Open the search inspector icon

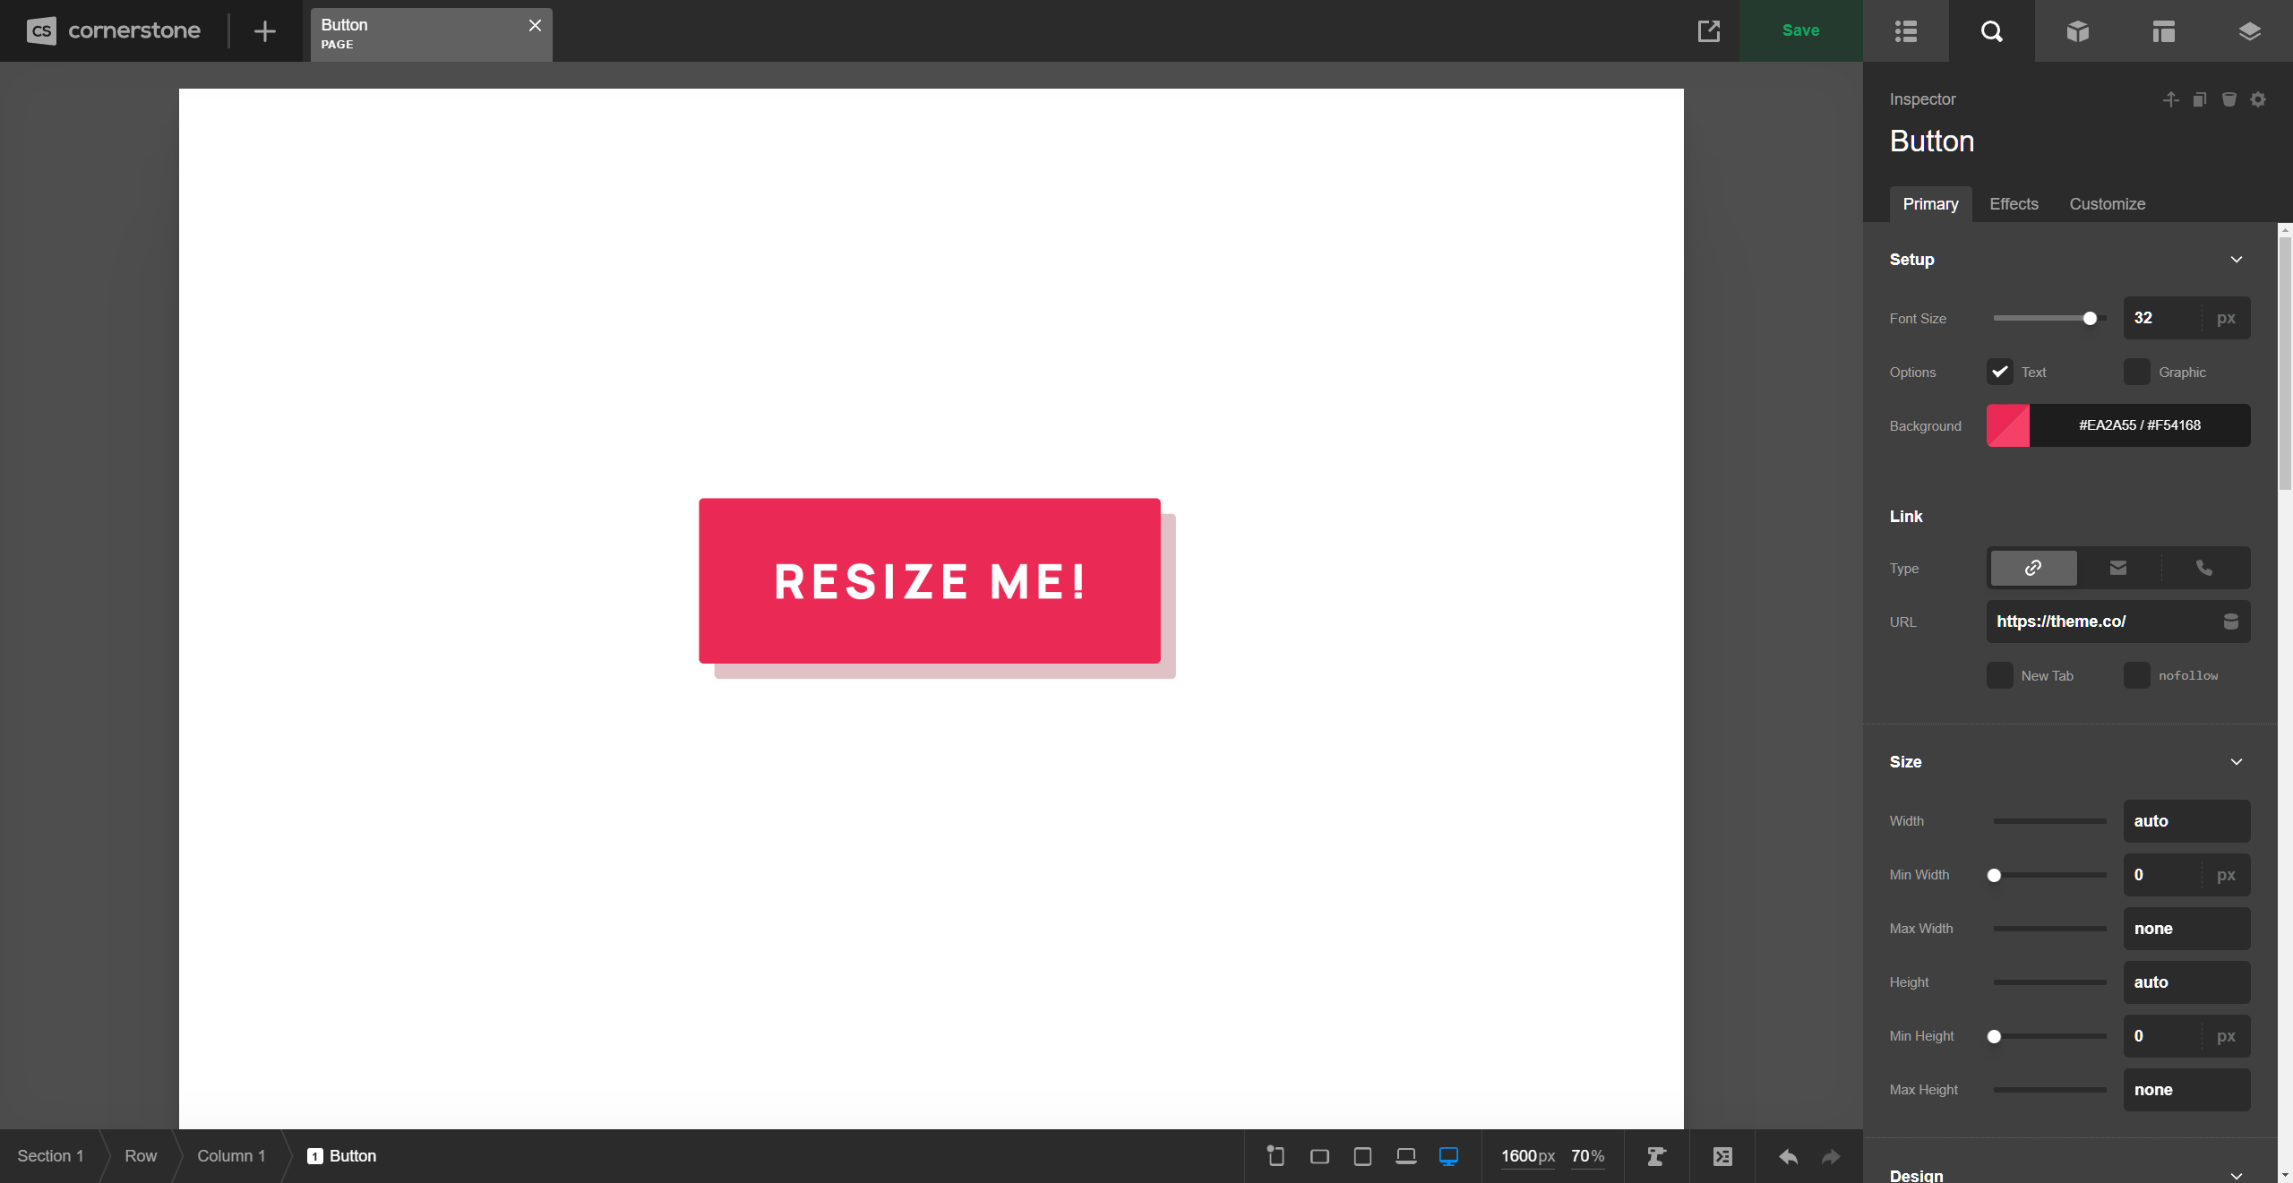coord(1992,30)
